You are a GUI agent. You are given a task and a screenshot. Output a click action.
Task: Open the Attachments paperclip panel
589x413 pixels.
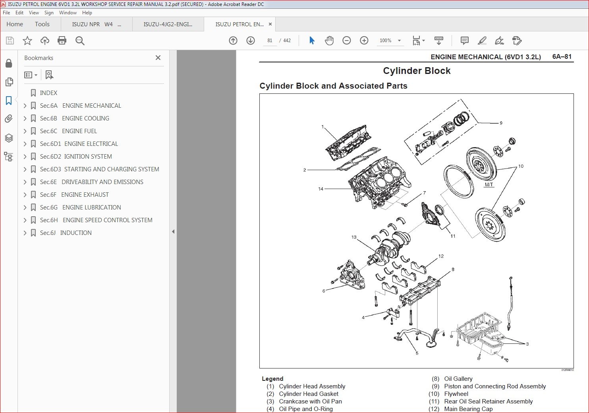[x=9, y=119]
